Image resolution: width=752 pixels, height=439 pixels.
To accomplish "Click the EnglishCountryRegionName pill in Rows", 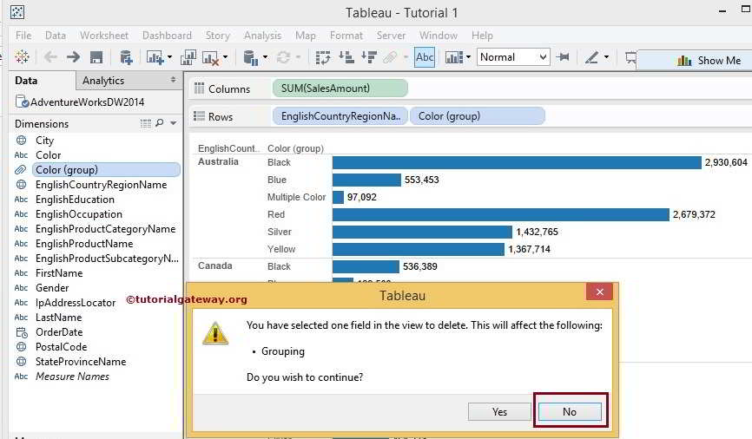I will [x=340, y=116].
